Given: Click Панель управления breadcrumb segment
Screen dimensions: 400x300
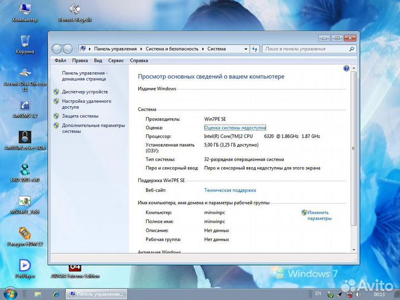Looking at the screenshot, I should point(116,49).
